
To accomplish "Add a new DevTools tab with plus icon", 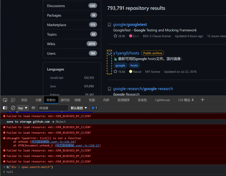I will pyautogui.click(x=202, y=100).
